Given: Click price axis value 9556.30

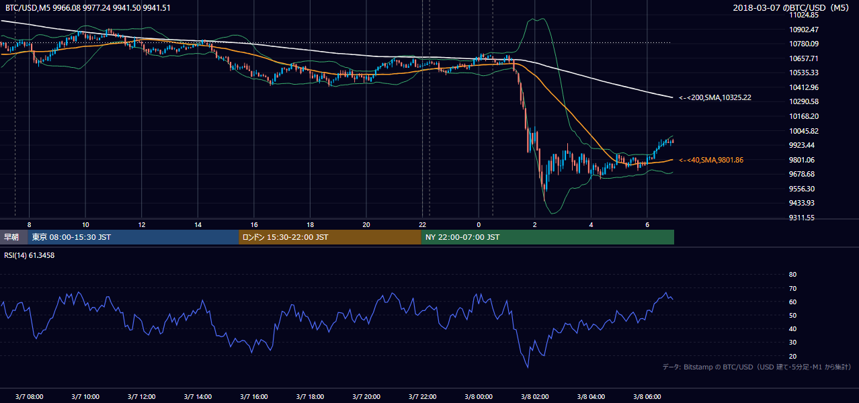Looking at the screenshot, I should coord(802,189).
